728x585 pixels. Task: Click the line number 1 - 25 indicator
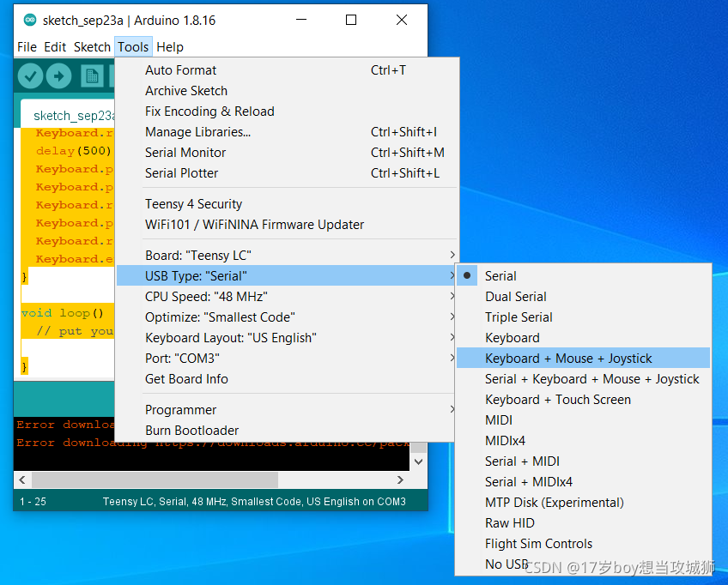tap(33, 502)
